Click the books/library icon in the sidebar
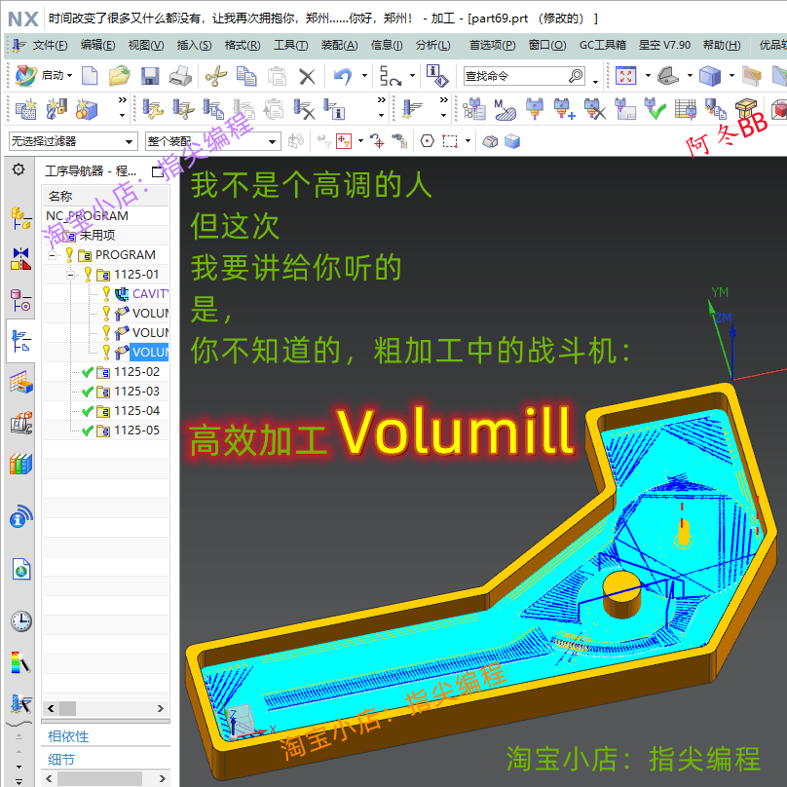787x787 pixels. click(x=19, y=464)
